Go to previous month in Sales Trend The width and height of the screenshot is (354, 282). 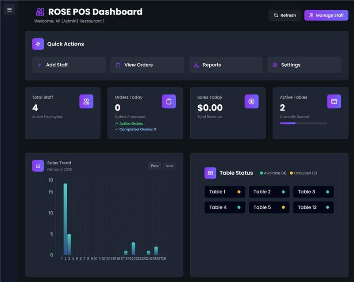point(154,166)
